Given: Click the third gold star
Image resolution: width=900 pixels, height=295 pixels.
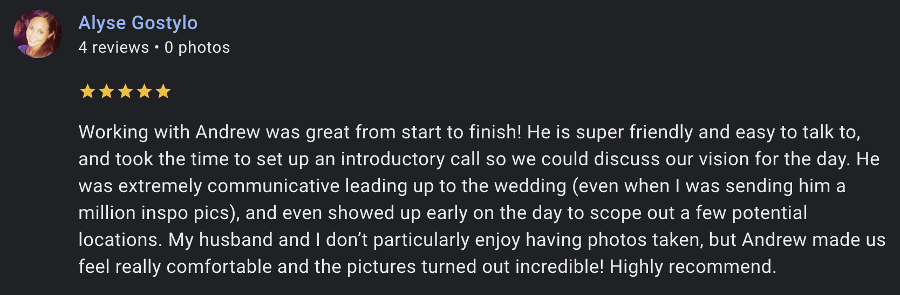Looking at the screenshot, I should tap(125, 92).
